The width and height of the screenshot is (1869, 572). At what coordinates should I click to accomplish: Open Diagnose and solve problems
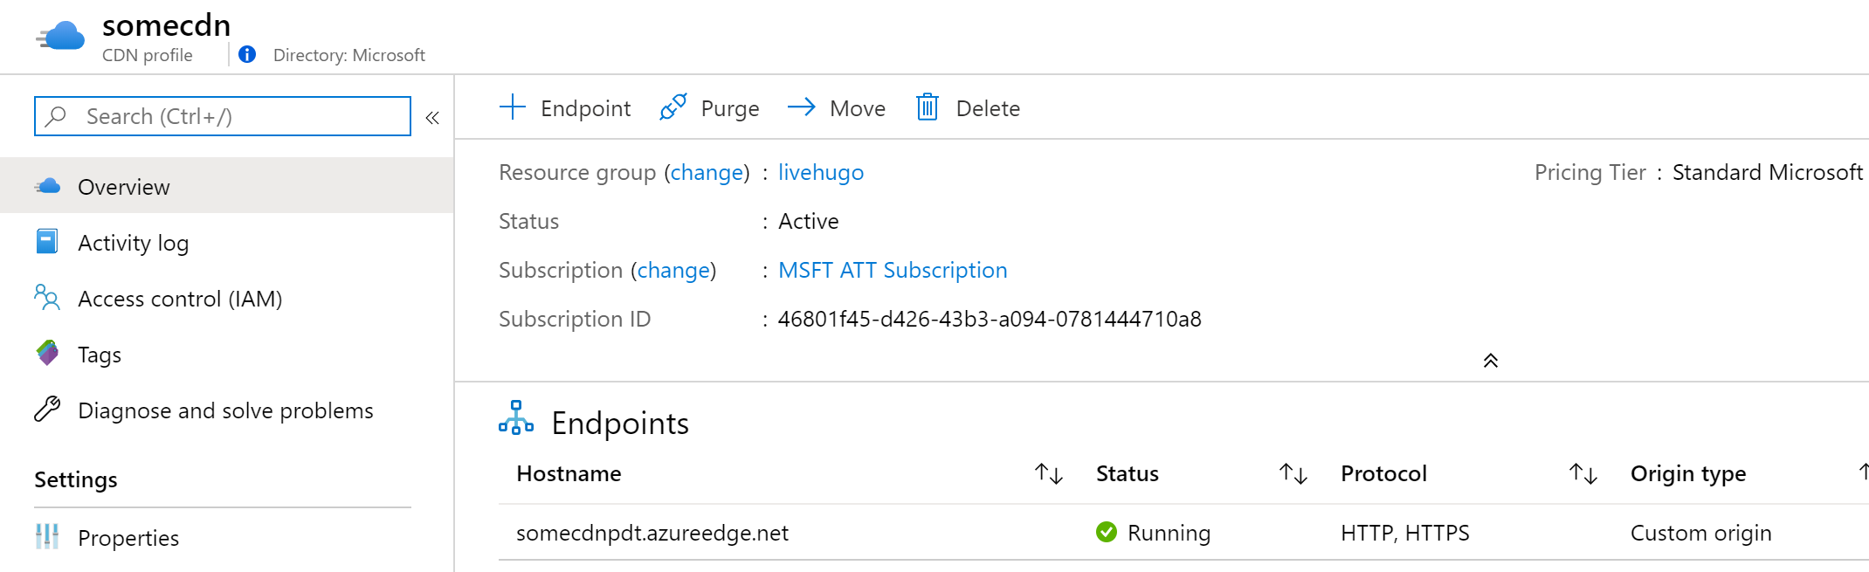[225, 410]
